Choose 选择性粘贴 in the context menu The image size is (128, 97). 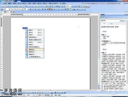[x=35, y=37]
